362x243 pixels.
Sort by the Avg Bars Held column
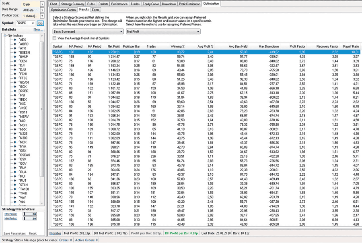238,46
